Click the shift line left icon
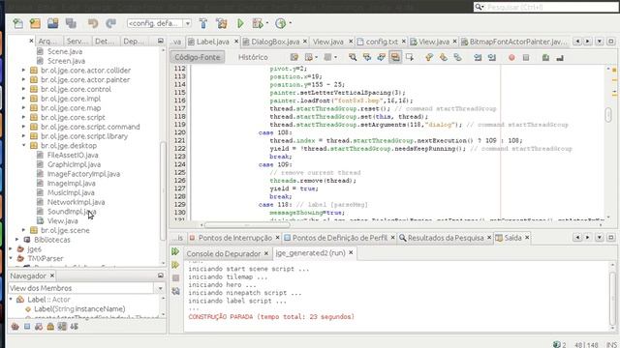Screen dimensions: 620x348 point(478,58)
